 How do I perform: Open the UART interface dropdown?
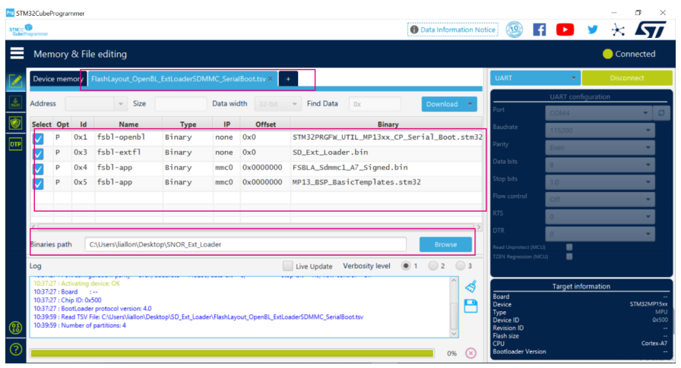[x=536, y=78]
